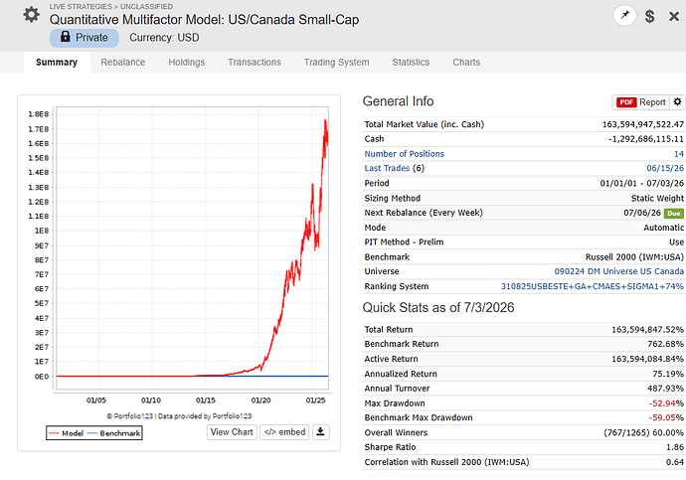This screenshot has width=686, height=480.
Task: Toggle the Benchmark series in legend
Action: tap(113, 433)
